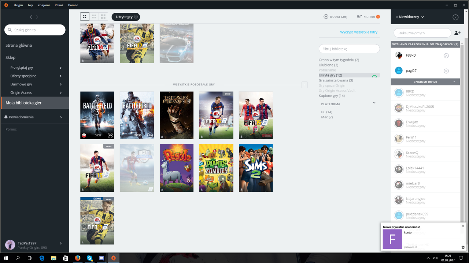Image resolution: width=469 pixels, height=263 pixels.
Task: Collapse Znajomi (0/12) list
Action: [454, 82]
